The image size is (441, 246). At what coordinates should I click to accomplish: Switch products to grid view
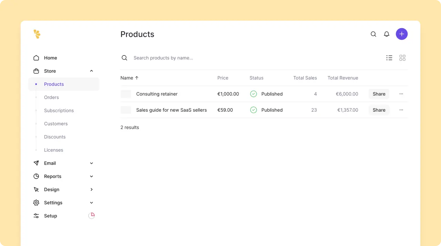402,58
